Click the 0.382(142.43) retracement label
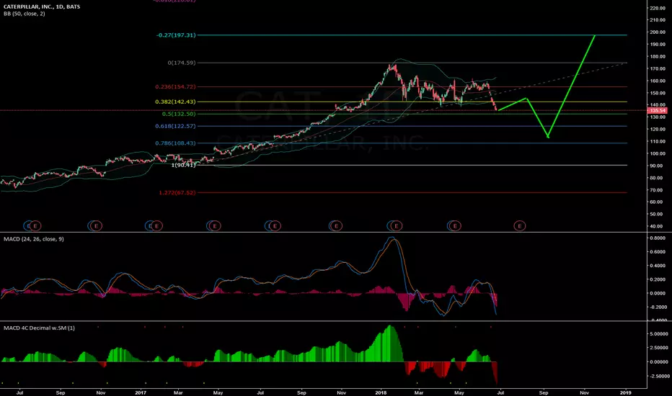The image size is (672, 396). point(175,102)
